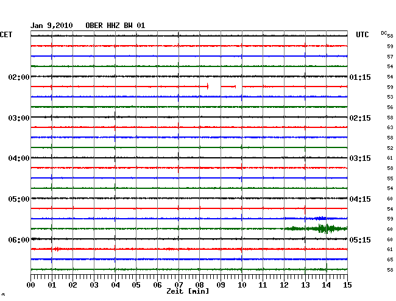Screen dimensions: 396x301
Task: Click minute label 14 on time axis
Action: coord(327,285)
